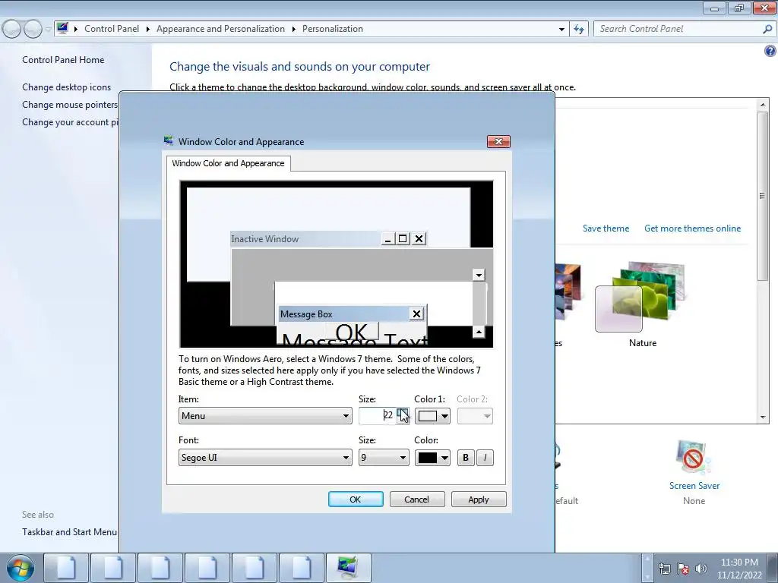The width and height of the screenshot is (778, 583).
Task: Open Taskbar and Start Menu link
Action: point(69,532)
